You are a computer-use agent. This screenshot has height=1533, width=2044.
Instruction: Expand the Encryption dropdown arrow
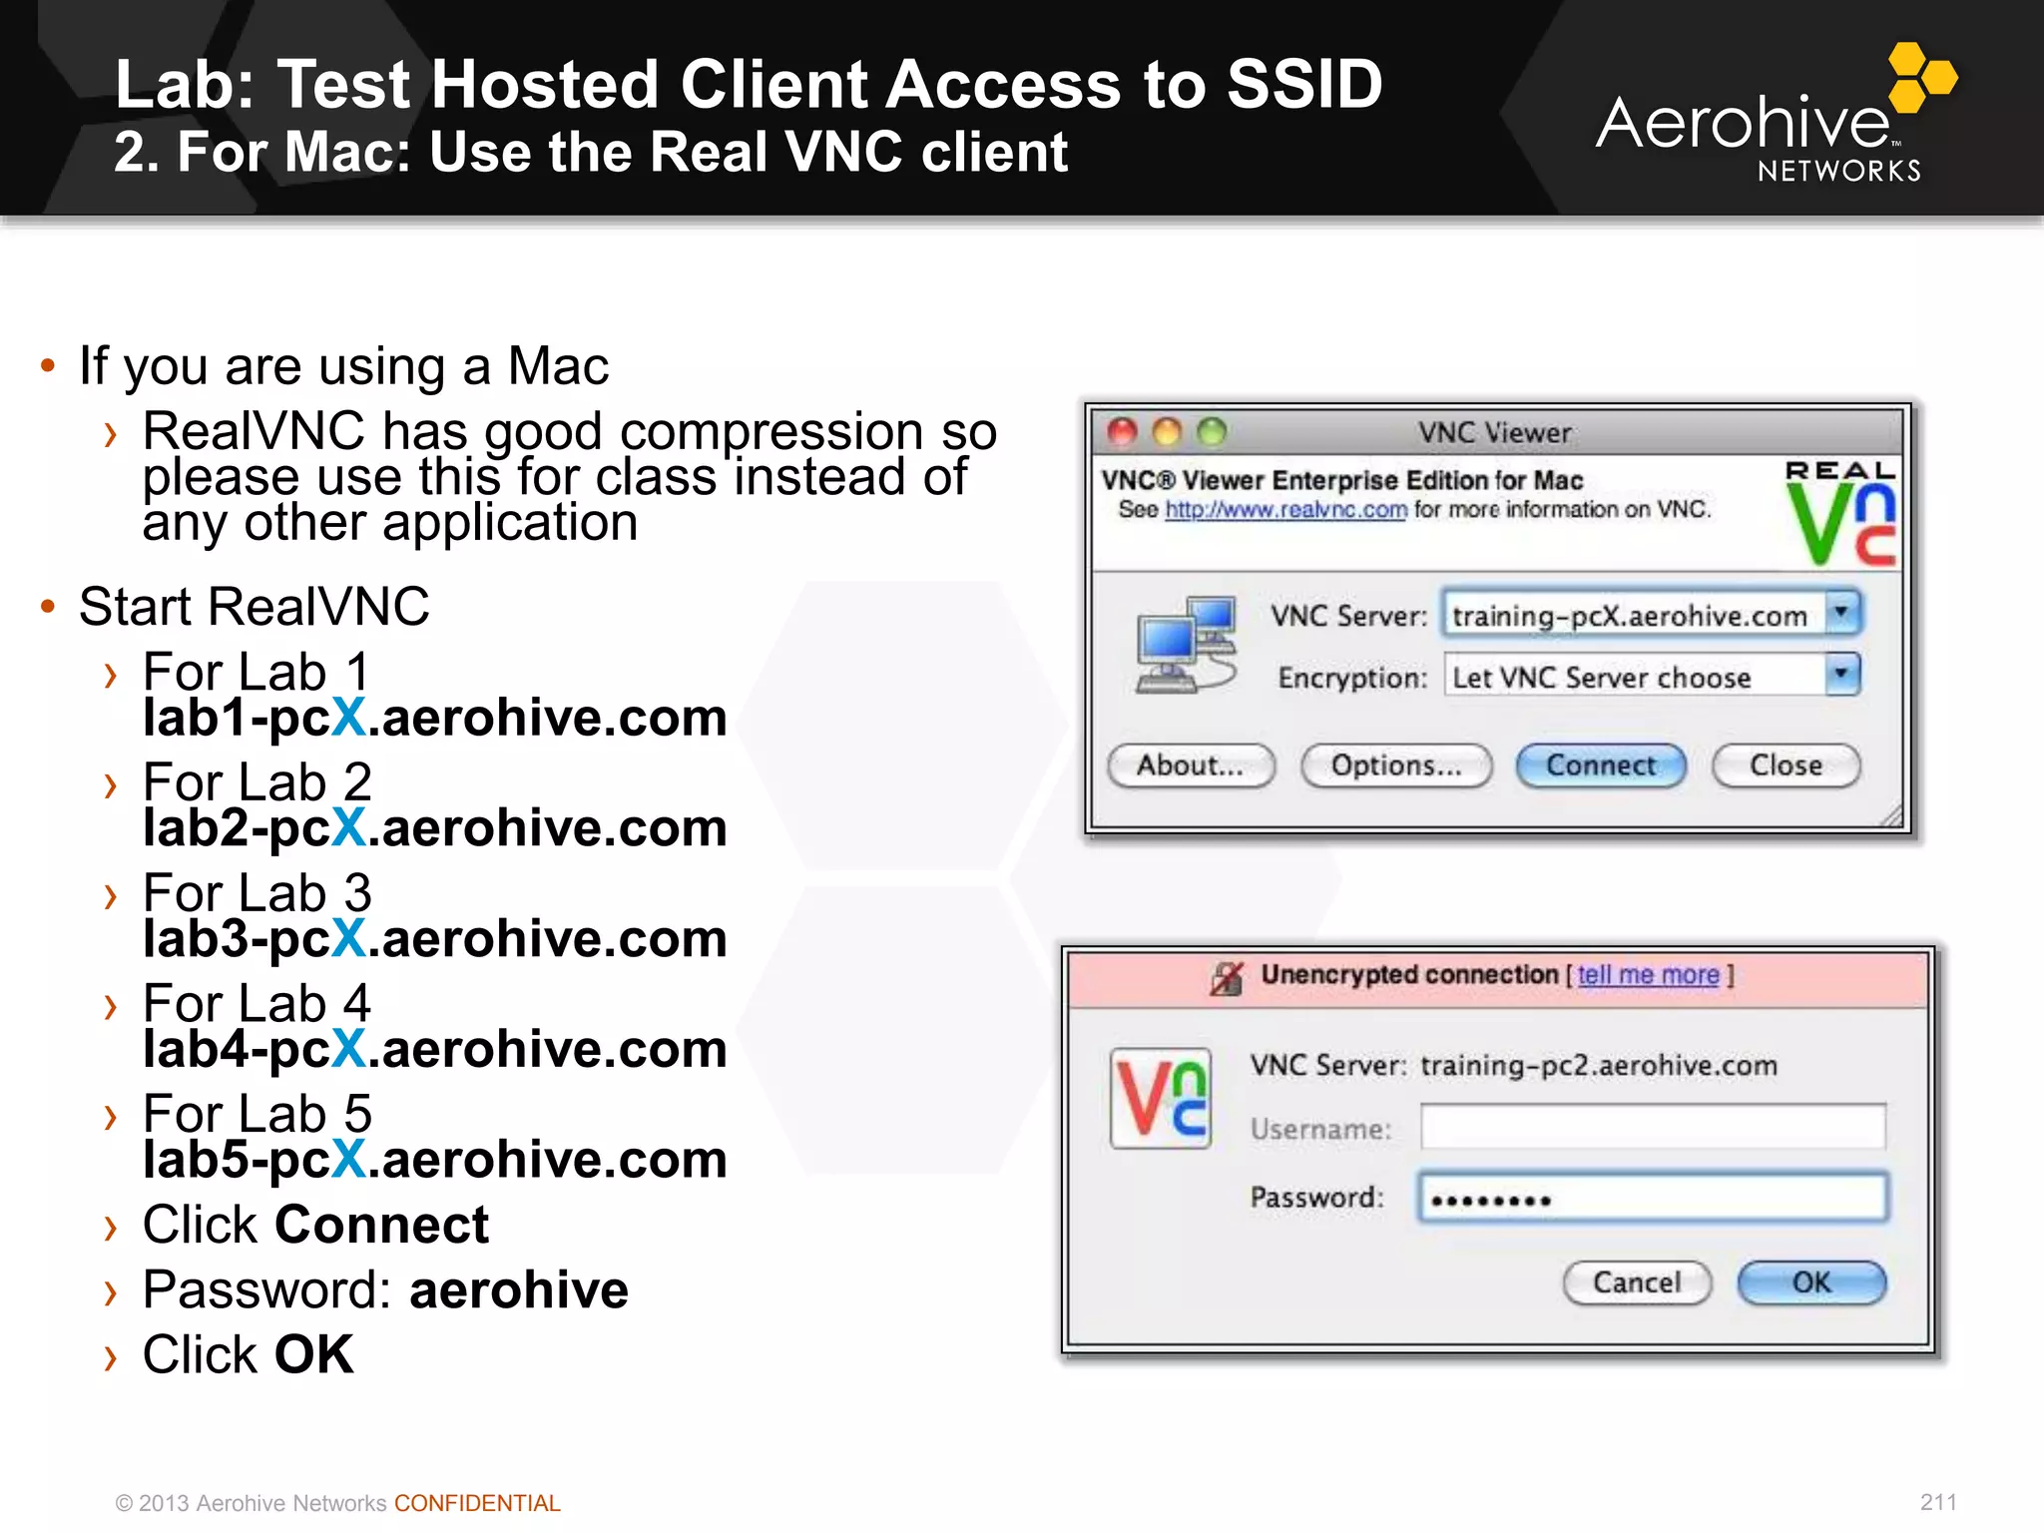tap(1842, 675)
